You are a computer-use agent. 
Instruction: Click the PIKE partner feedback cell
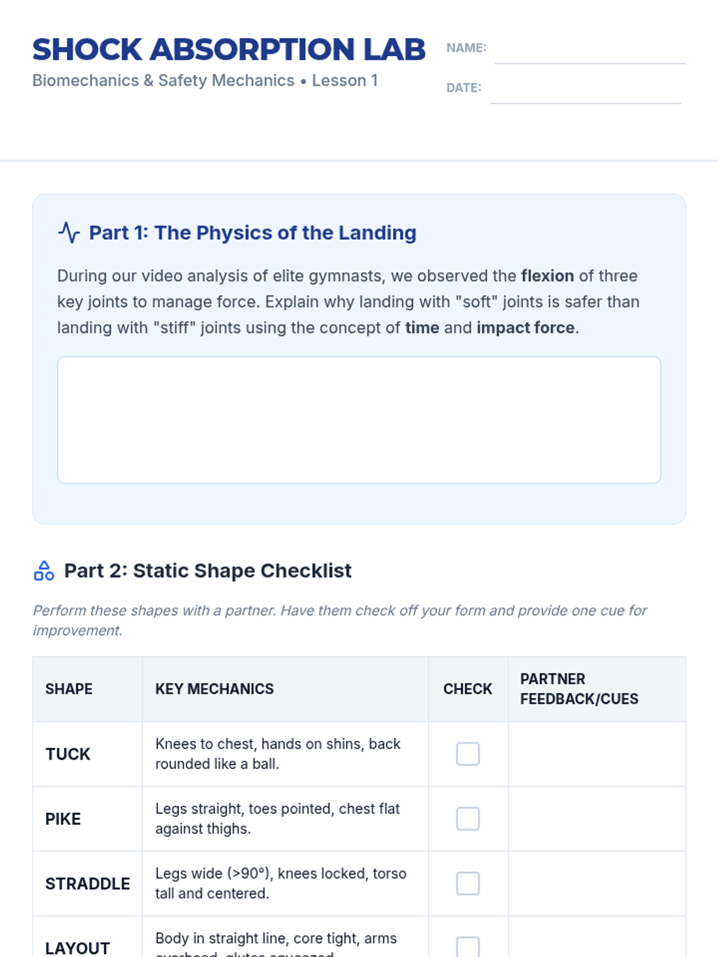pos(597,818)
